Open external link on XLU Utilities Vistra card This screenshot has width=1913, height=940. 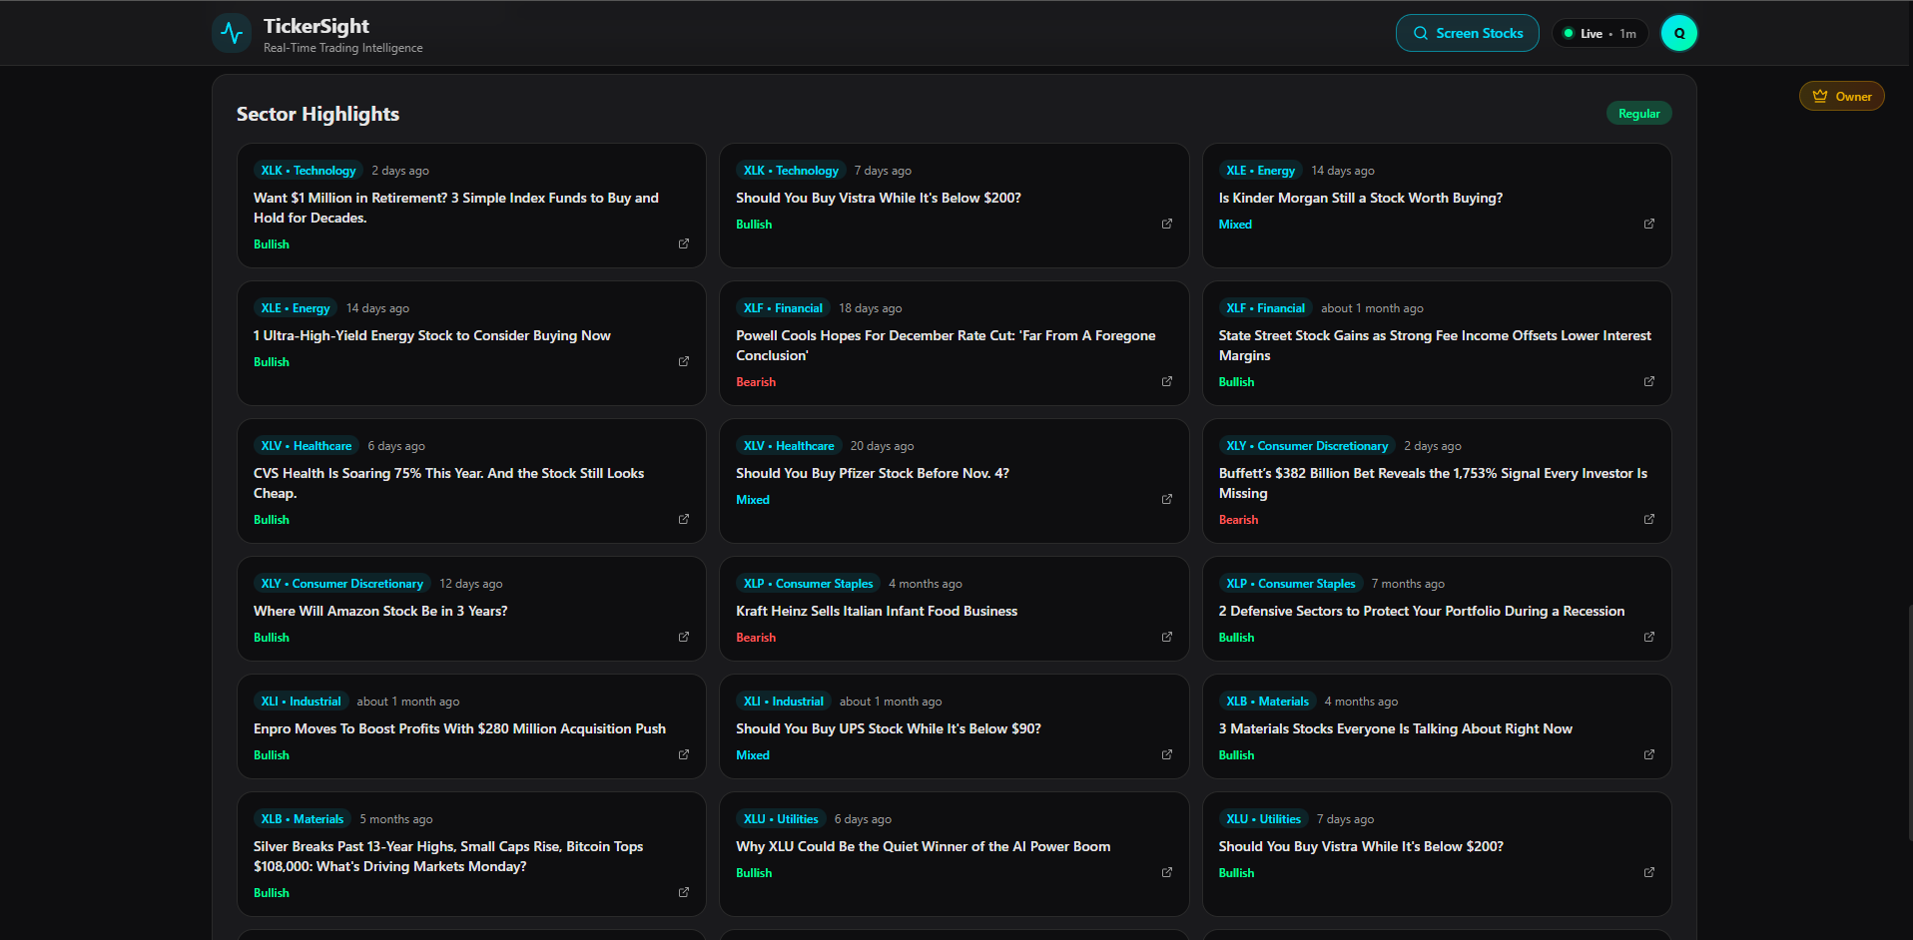pos(1648,872)
